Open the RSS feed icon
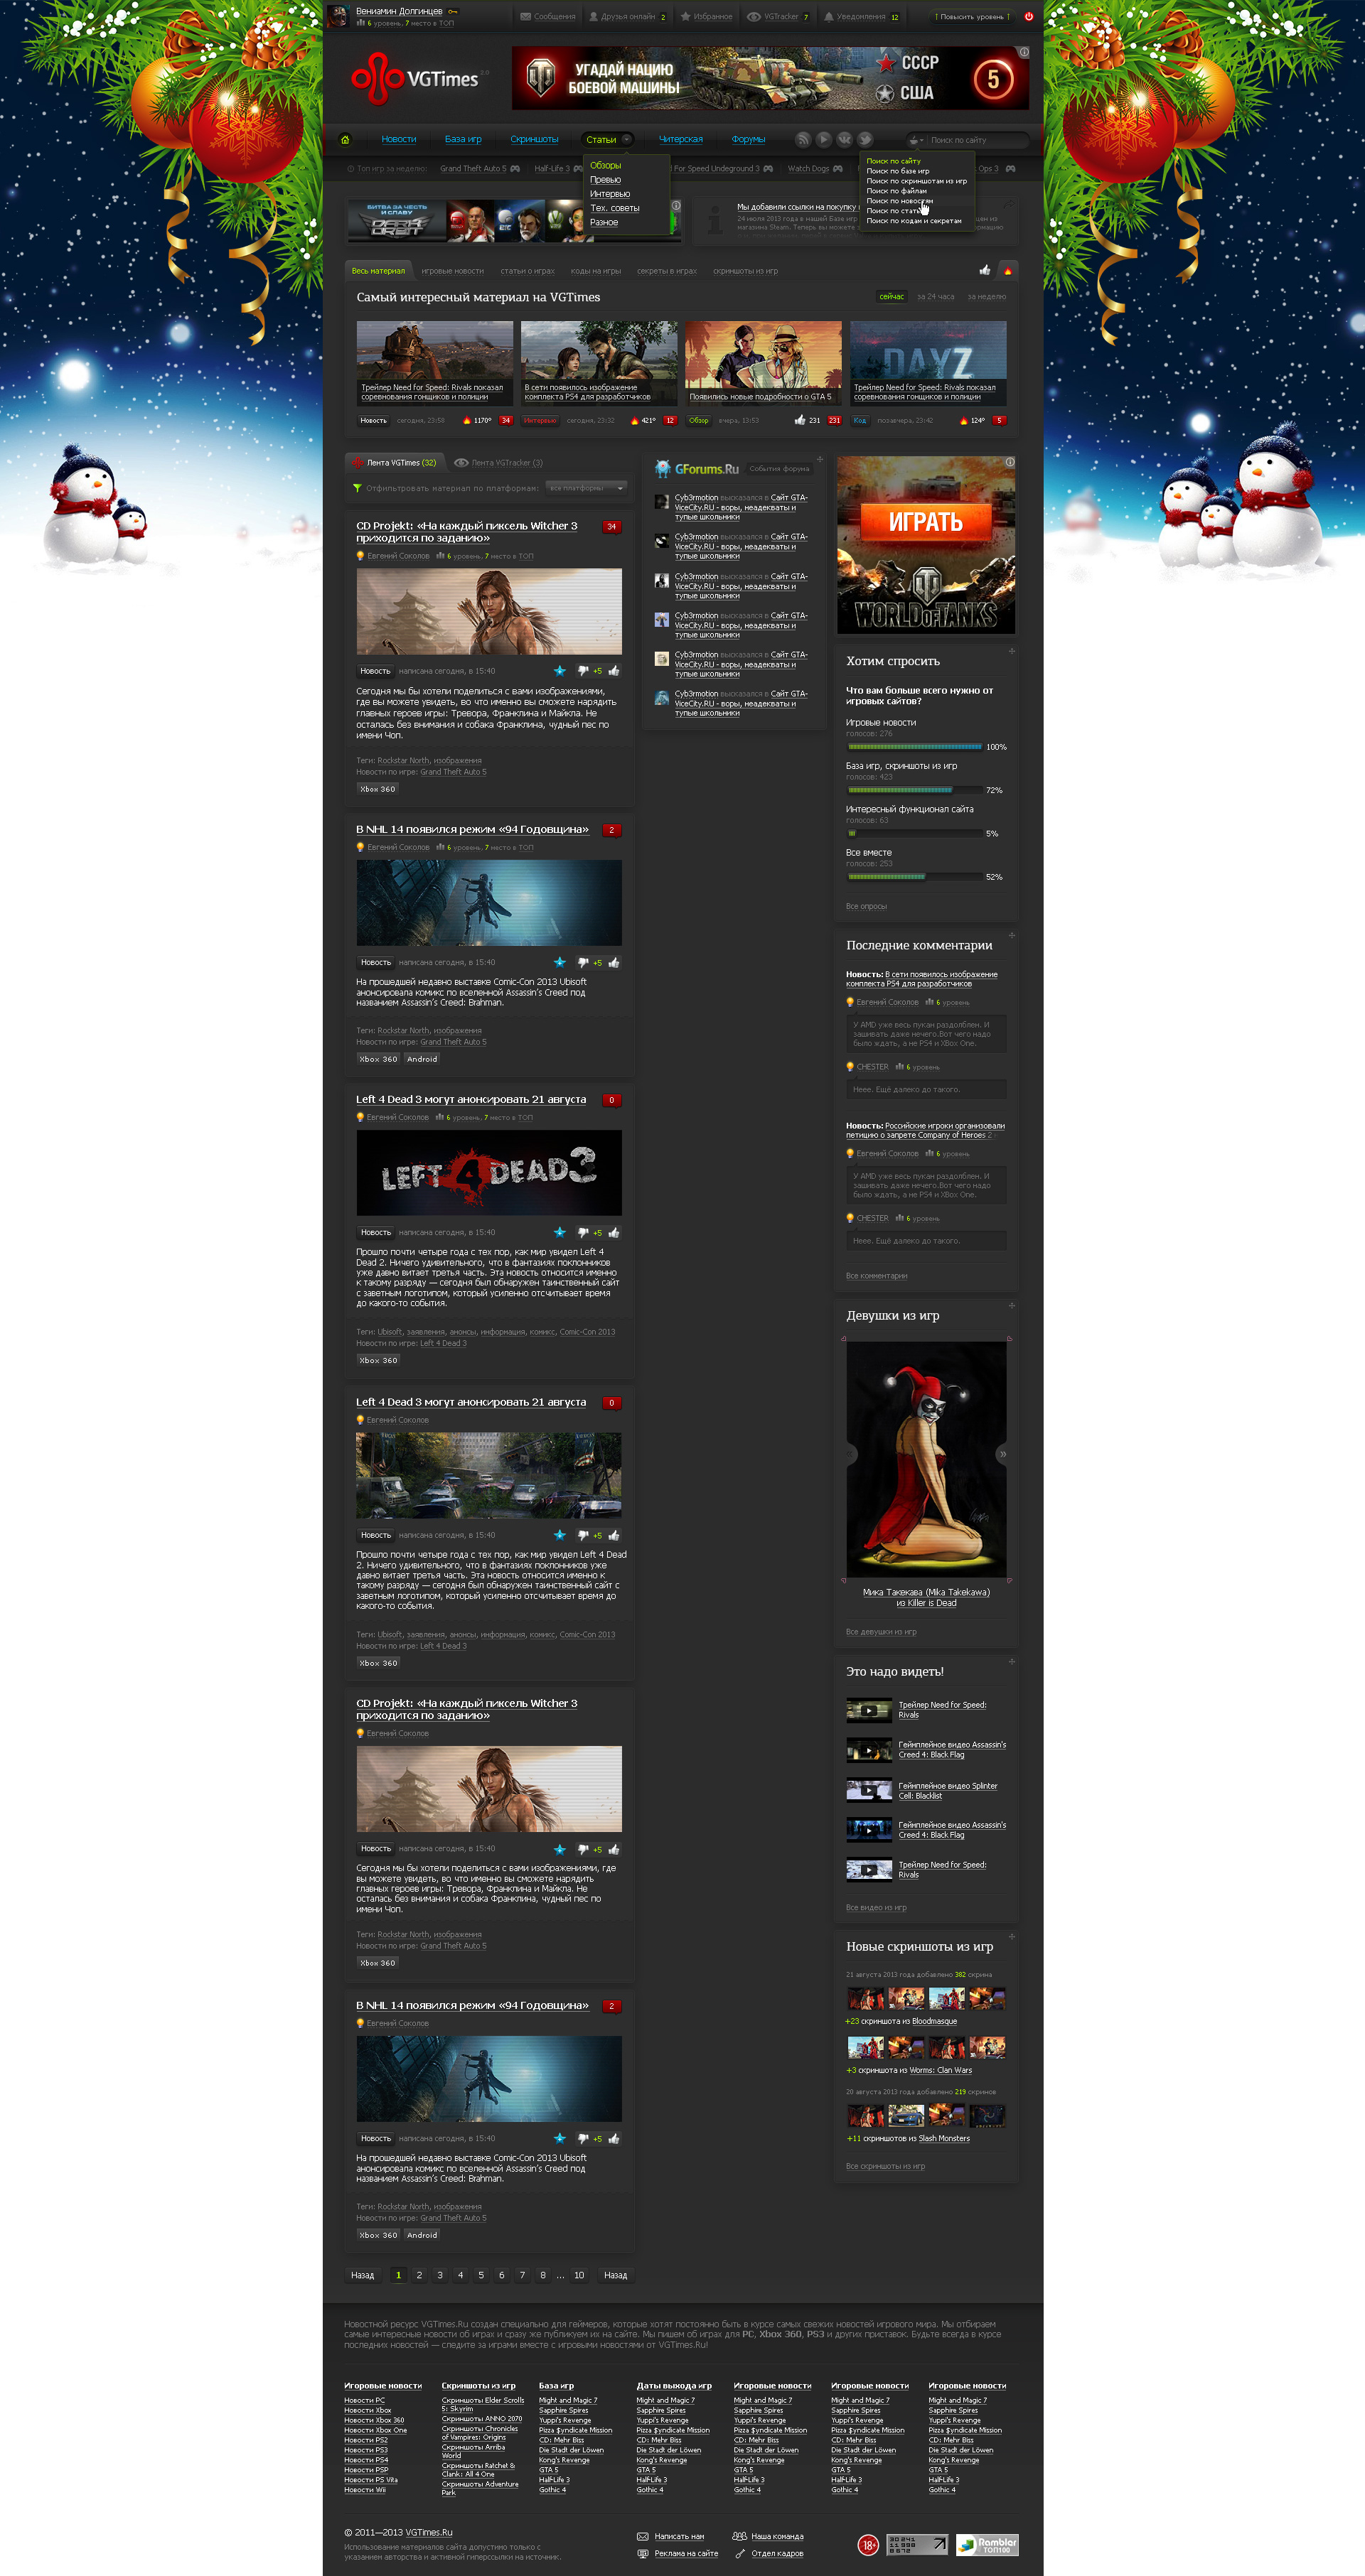 [x=803, y=140]
